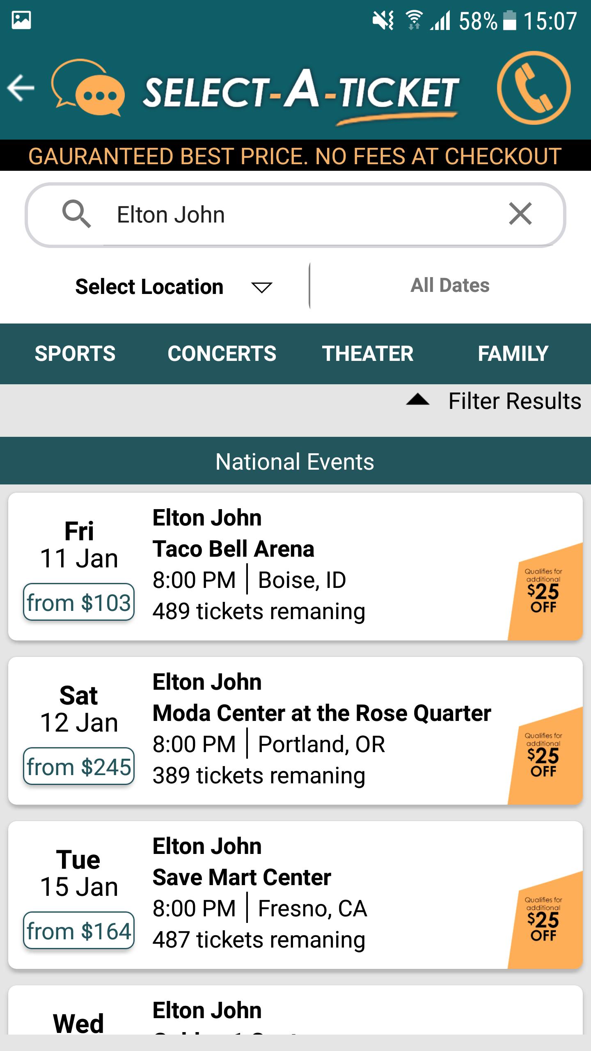Switch to the Concerts category tab

(x=222, y=353)
